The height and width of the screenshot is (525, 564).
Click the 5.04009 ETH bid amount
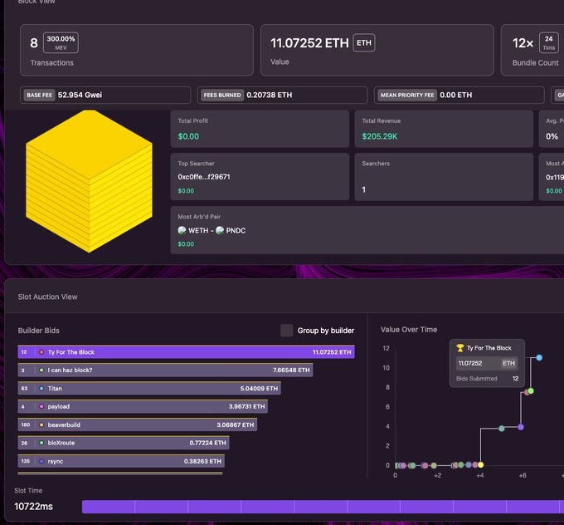click(x=259, y=389)
